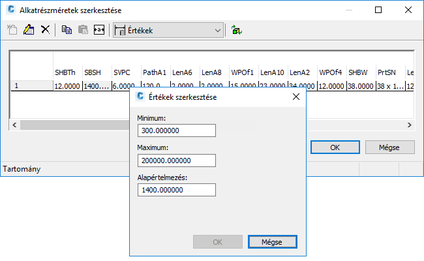
Task: Click the WPOf4 cell value 12.0000
Action: (331, 86)
